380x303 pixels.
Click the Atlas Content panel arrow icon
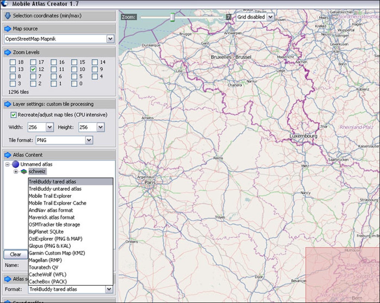7,155
